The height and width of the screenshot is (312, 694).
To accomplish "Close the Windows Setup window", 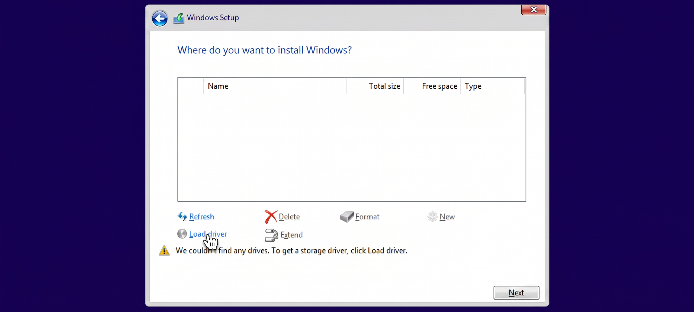I will pyautogui.click(x=534, y=10).
